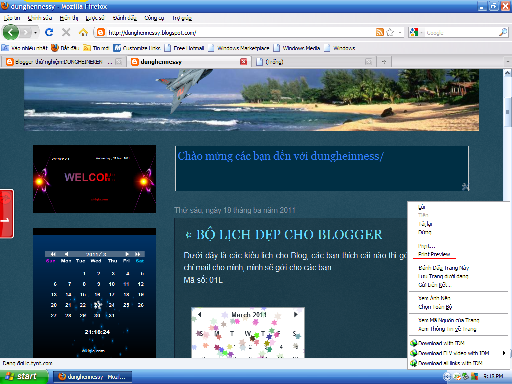Image resolution: width=512 pixels, height=384 pixels.
Task: Click the orange RSS feed icon
Action: 380,32
